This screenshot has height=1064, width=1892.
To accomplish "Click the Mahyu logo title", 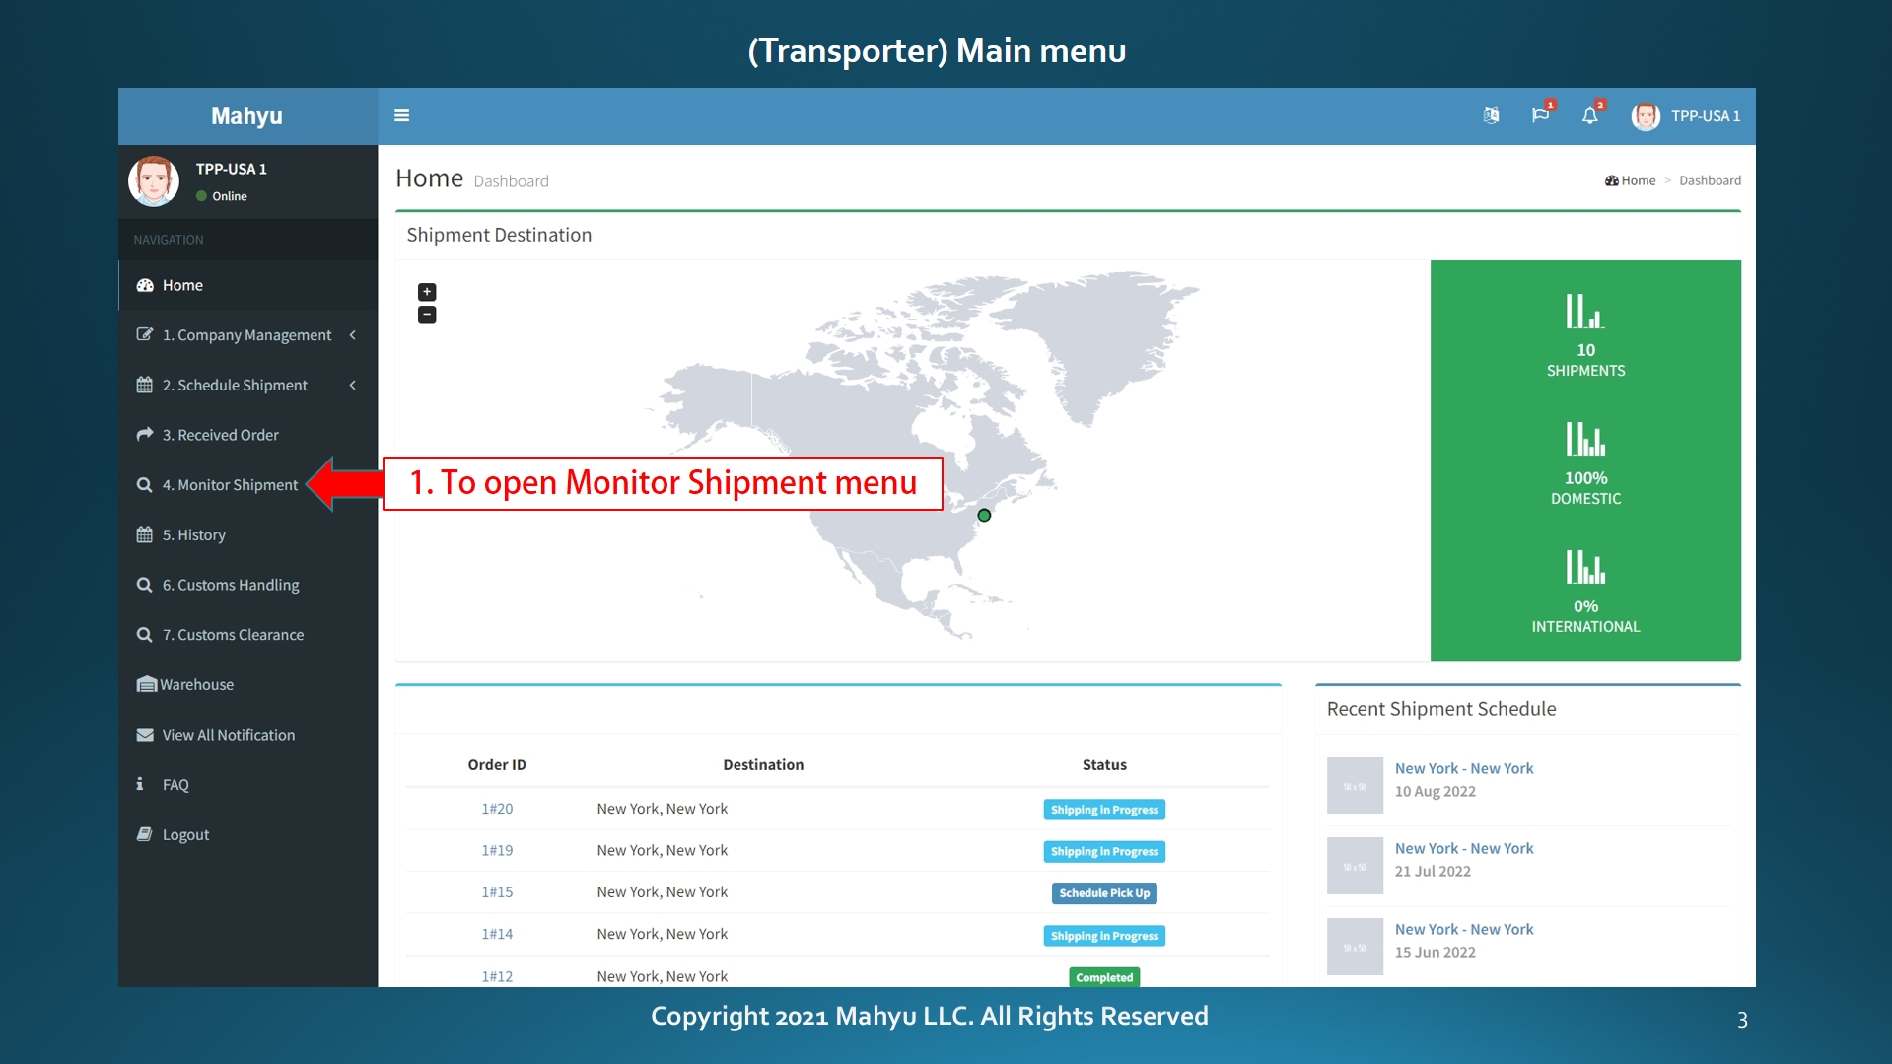I will point(246,116).
